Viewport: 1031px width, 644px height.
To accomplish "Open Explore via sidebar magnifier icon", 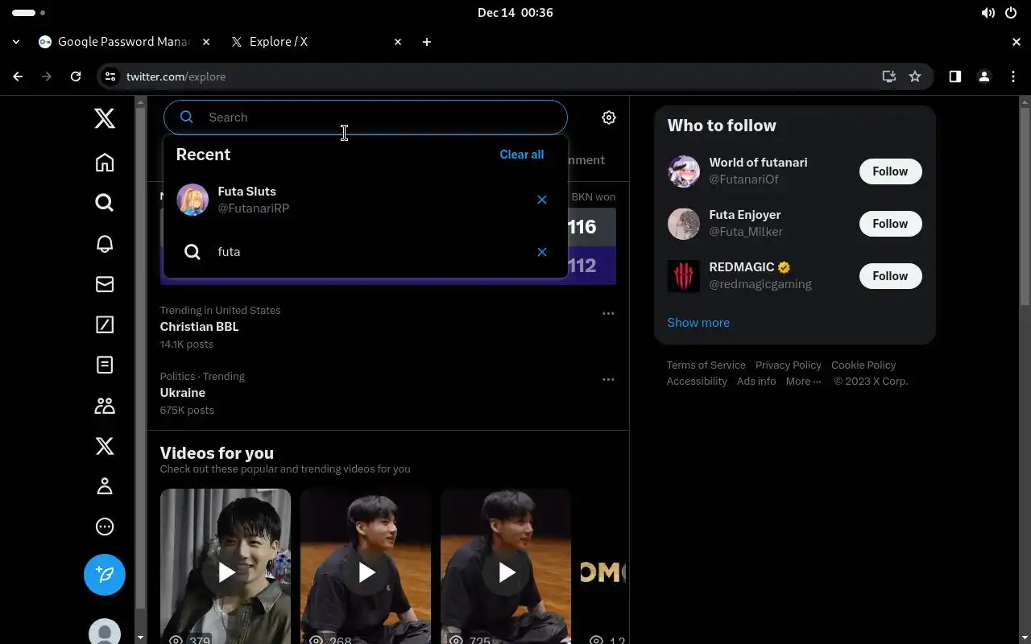I will [105, 203].
